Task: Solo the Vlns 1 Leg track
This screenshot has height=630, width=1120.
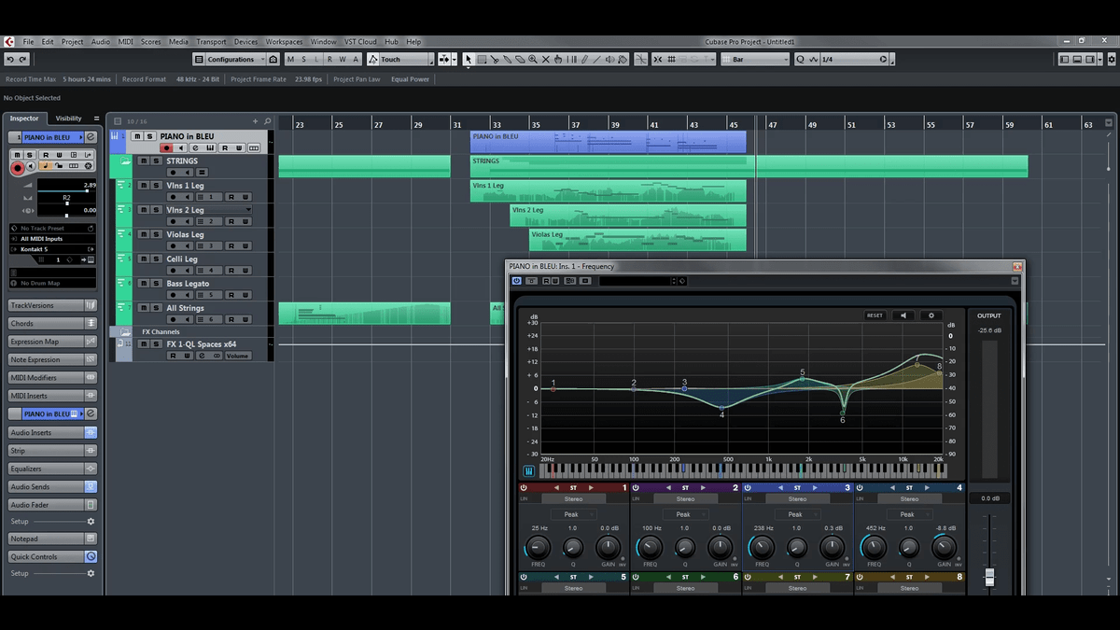Action: tap(156, 185)
